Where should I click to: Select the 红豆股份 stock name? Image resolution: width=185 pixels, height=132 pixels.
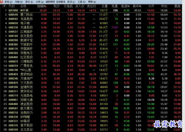point(27,57)
